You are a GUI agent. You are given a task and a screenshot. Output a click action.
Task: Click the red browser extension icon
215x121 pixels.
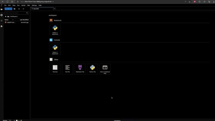click(195, 2)
